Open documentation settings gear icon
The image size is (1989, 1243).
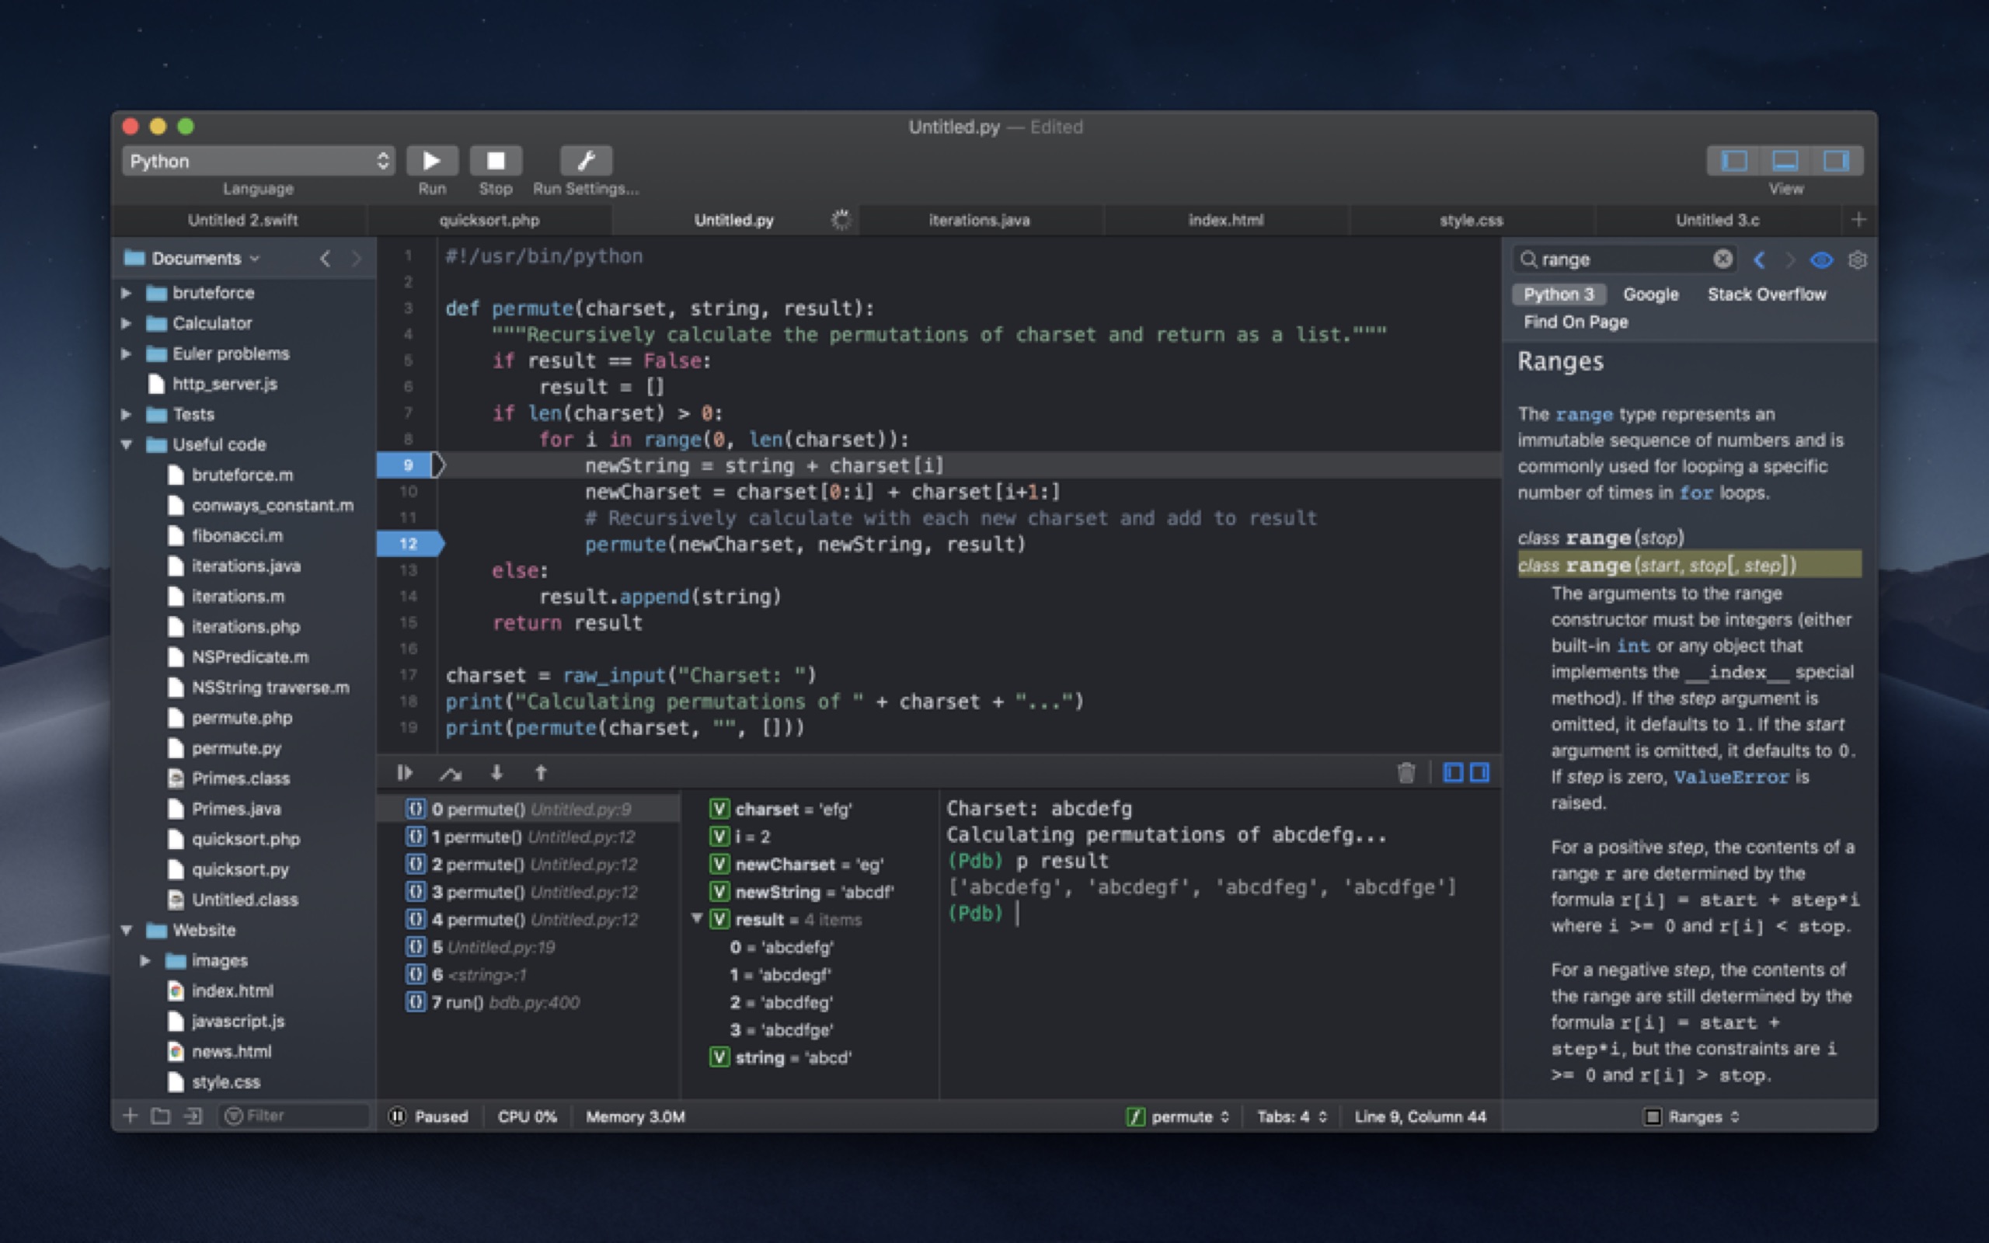[1857, 259]
